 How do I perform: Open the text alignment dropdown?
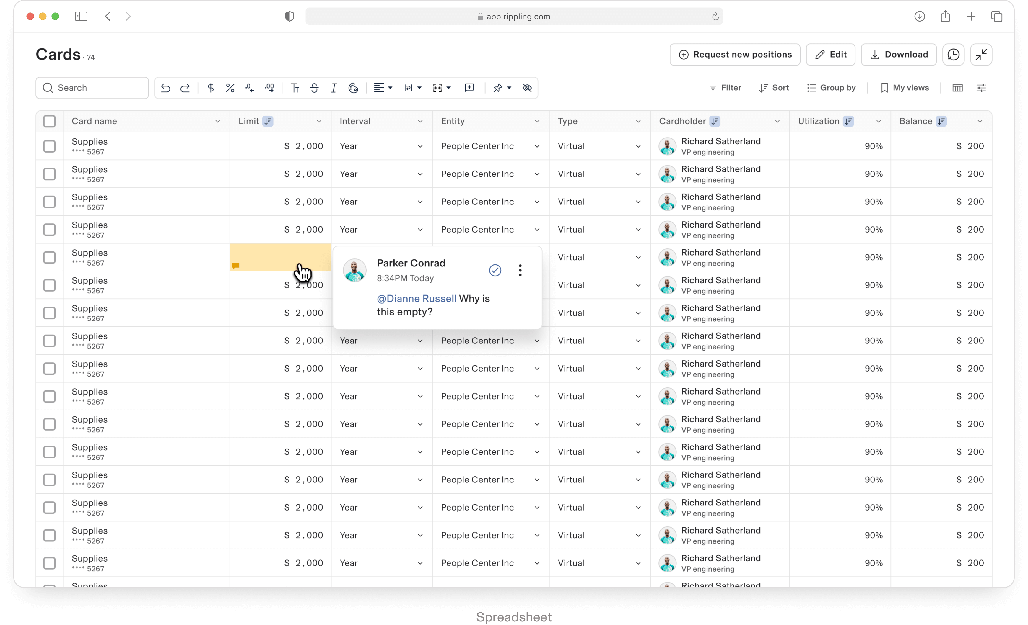click(x=383, y=88)
